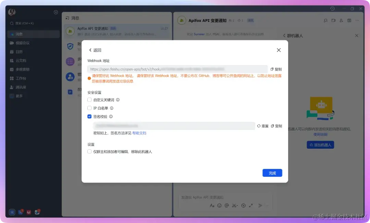Screen dimensions: 370x223
Task: Search within chat using header search icon
Action: (x=326, y=21)
